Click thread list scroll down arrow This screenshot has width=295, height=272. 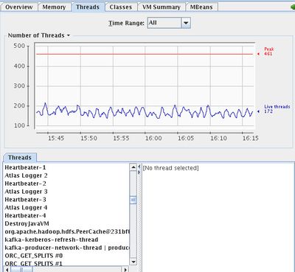click(133, 262)
